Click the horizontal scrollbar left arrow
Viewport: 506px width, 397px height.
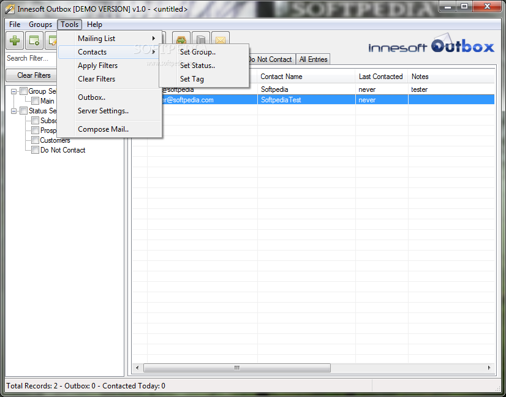pos(137,368)
